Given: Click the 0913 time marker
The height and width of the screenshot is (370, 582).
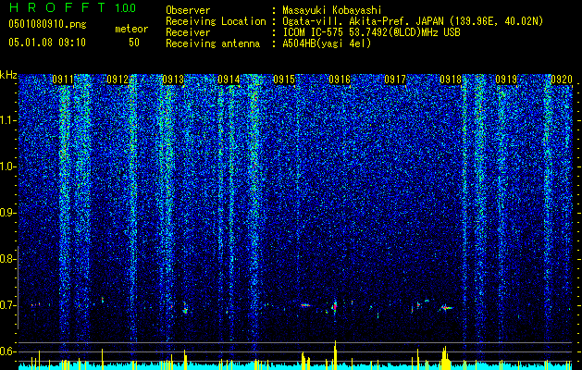Looking at the screenshot, I should point(173,80).
